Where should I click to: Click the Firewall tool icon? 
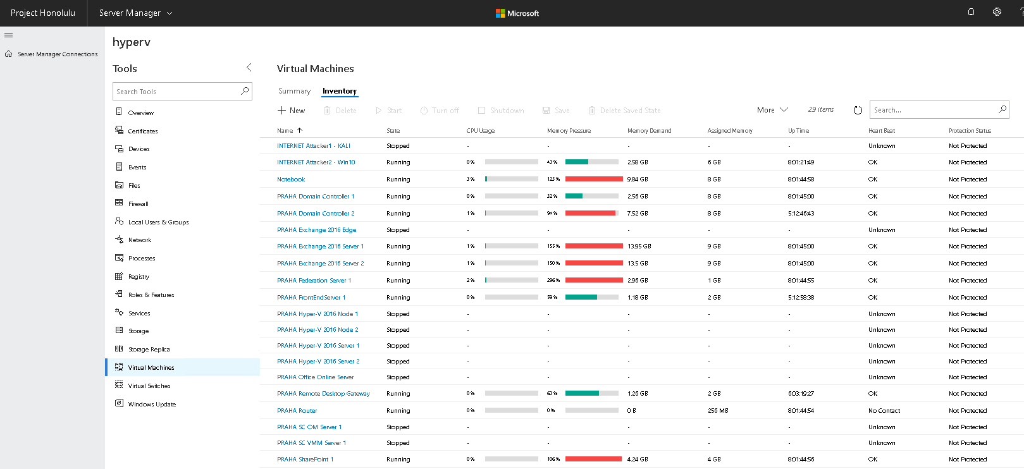click(x=119, y=203)
